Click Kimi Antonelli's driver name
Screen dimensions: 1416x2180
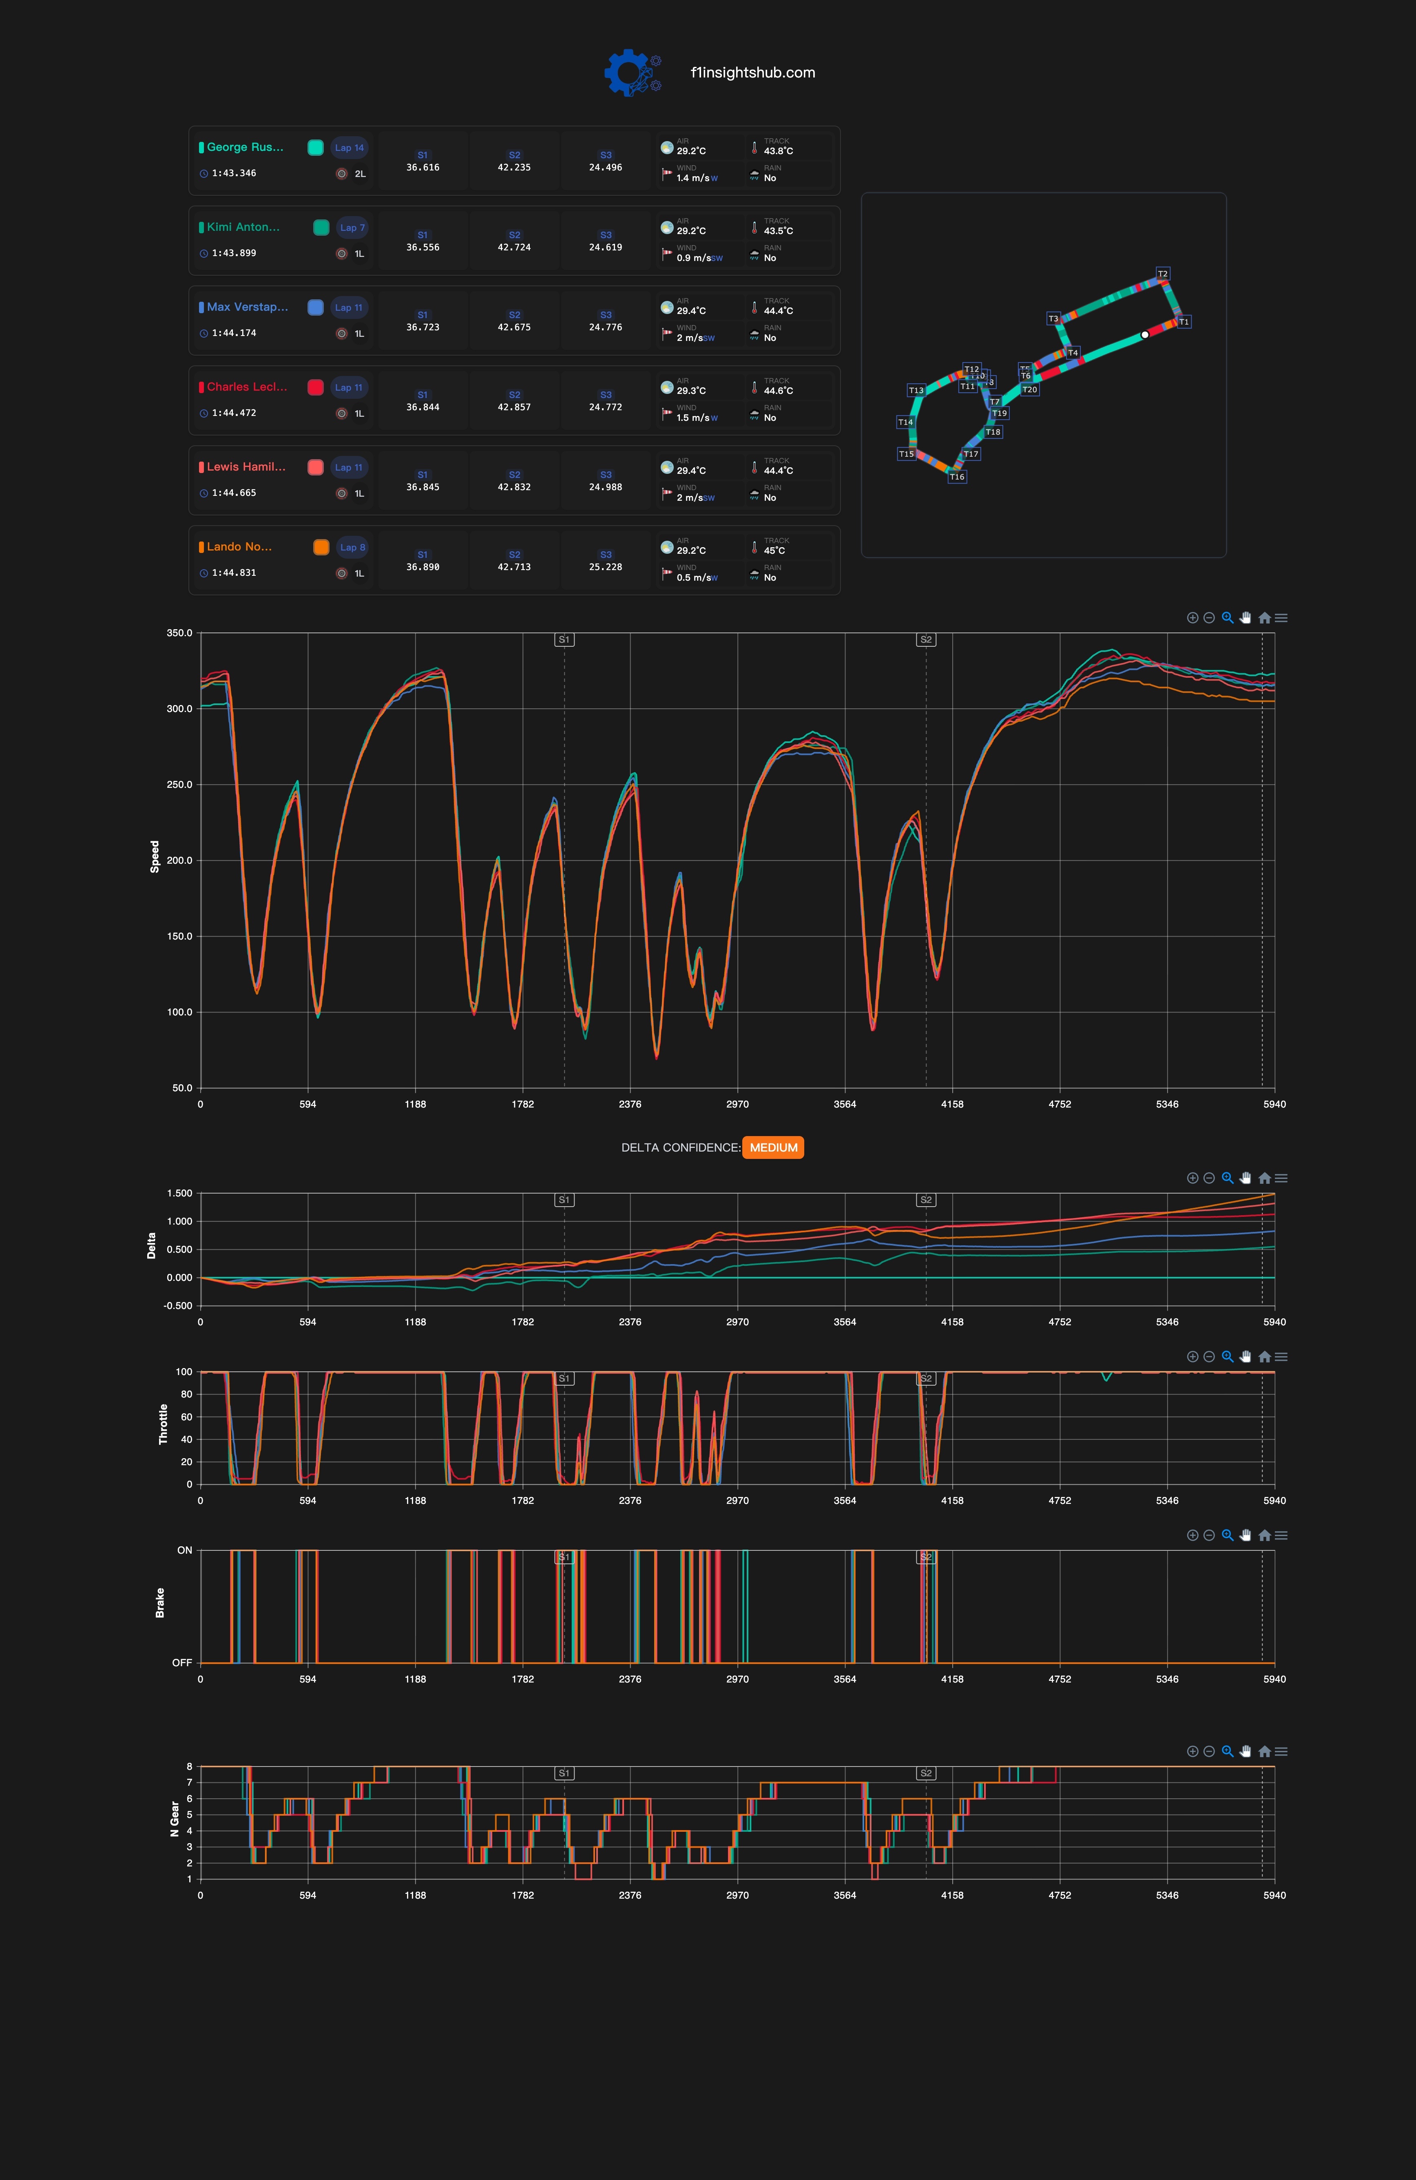click(243, 226)
